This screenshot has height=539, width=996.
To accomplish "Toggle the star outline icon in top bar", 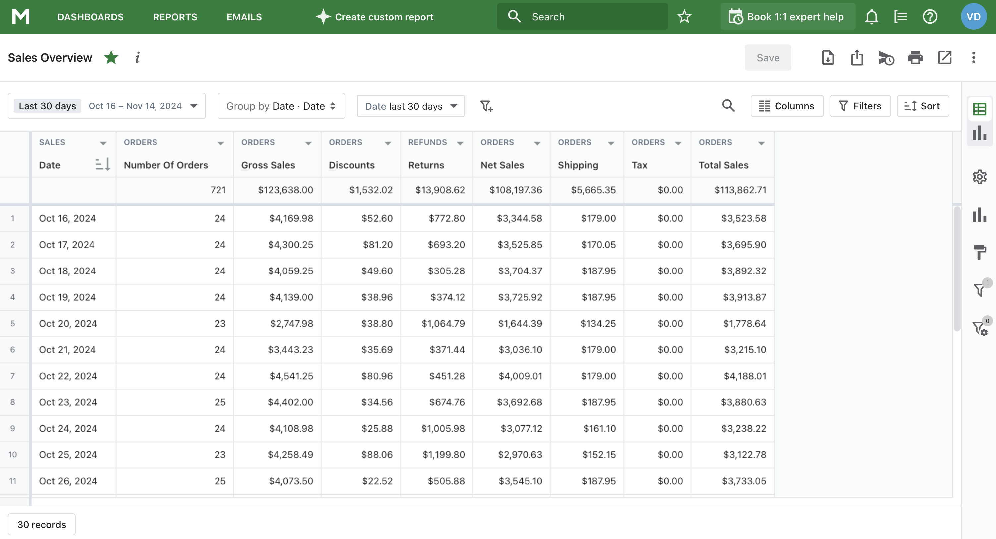I will click(x=684, y=17).
